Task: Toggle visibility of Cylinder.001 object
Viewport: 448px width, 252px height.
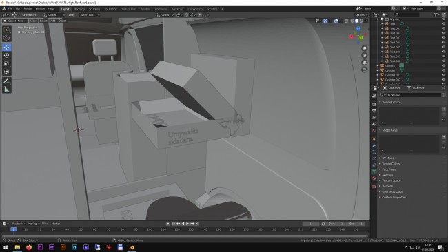Action: 444,75
